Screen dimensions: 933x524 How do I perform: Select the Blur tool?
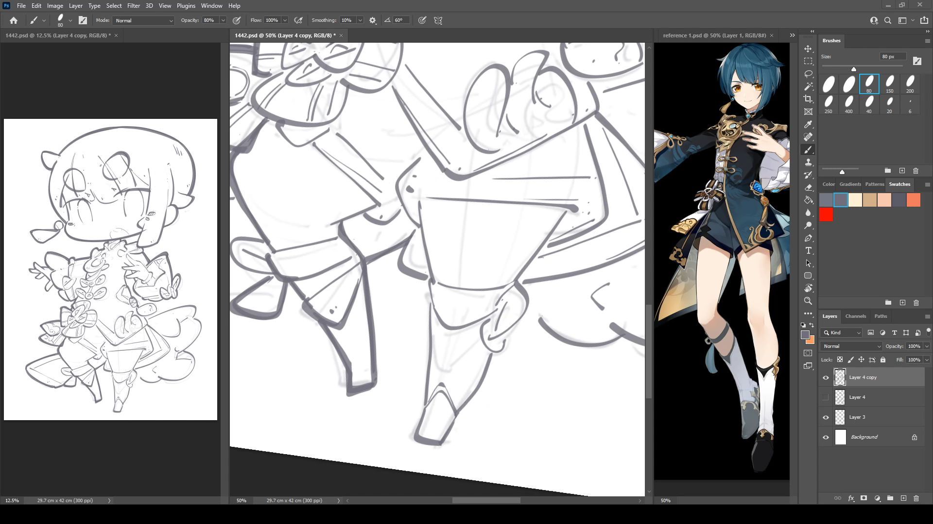click(x=808, y=213)
